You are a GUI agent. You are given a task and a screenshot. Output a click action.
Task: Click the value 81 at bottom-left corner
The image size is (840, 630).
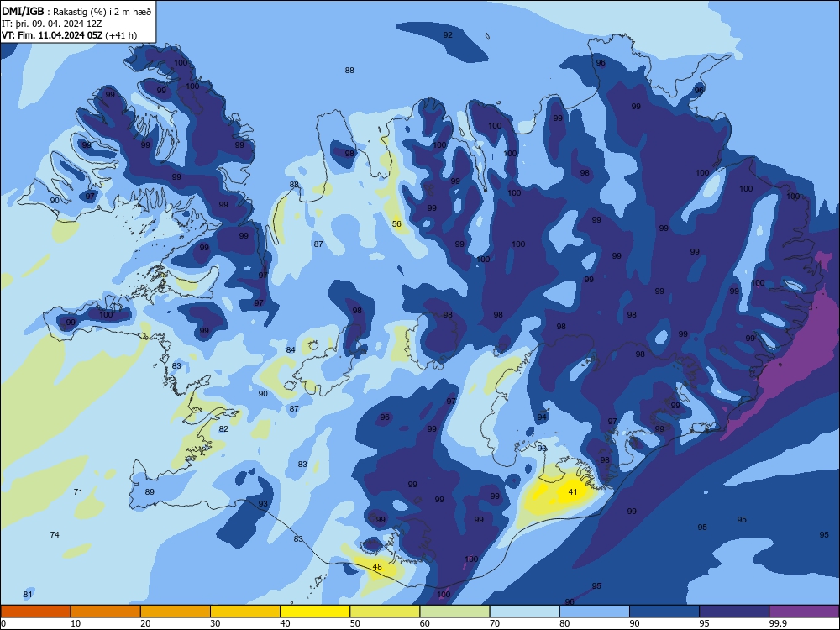pyautogui.click(x=28, y=595)
